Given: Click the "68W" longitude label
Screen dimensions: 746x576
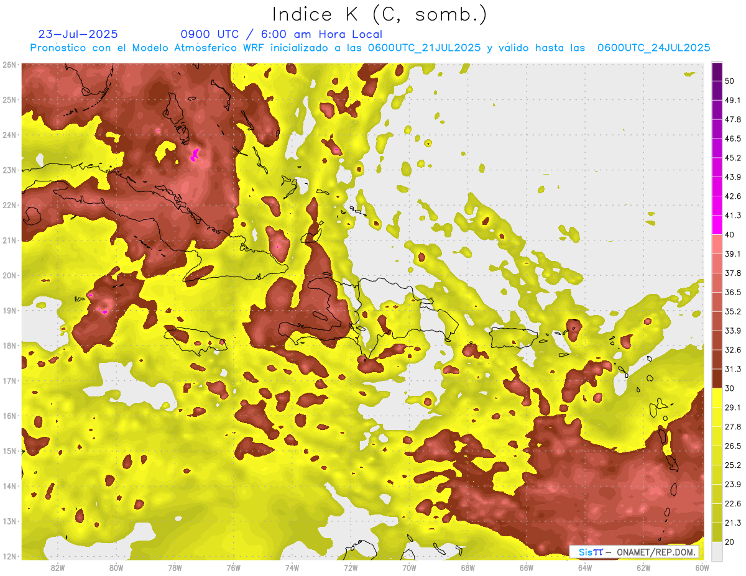Looking at the screenshot, I should pos(468,568).
